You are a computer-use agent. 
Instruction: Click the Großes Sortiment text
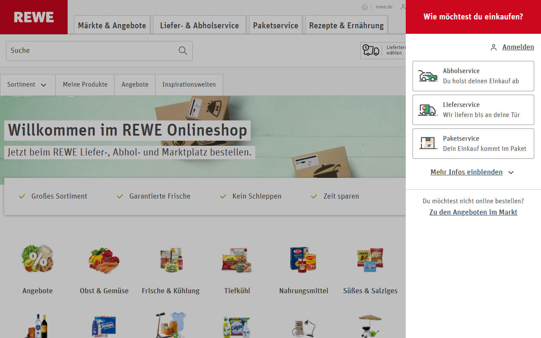[59, 196]
